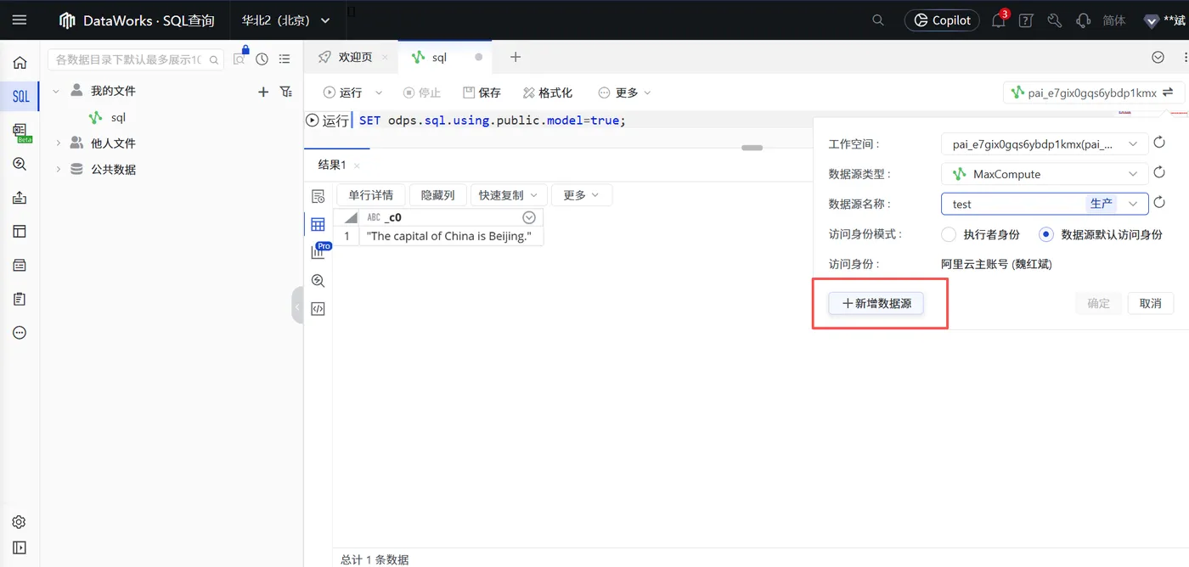Image resolution: width=1189 pixels, height=567 pixels.
Task: Select cell "The capital of China is Beijing."
Action: coord(450,236)
